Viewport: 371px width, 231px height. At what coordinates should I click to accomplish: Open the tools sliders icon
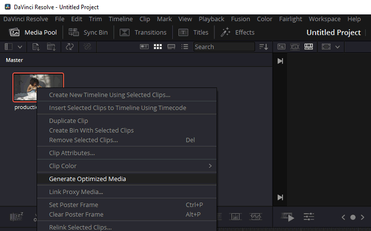click(x=309, y=217)
